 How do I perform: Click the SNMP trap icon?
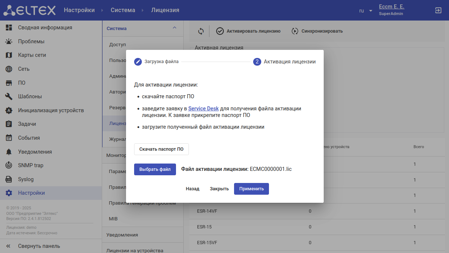[9, 165]
